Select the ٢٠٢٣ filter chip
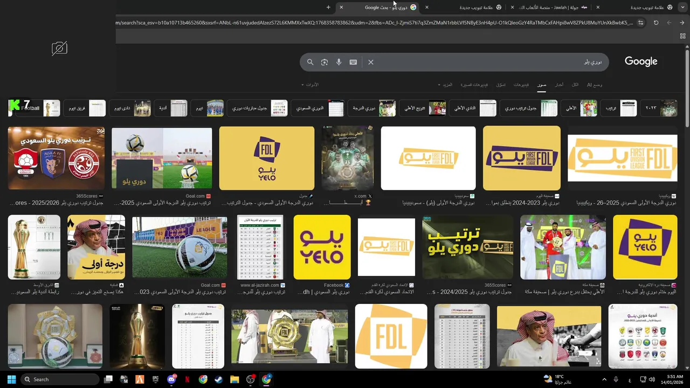The height and width of the screenshot is (388, 690). [659, 108]
